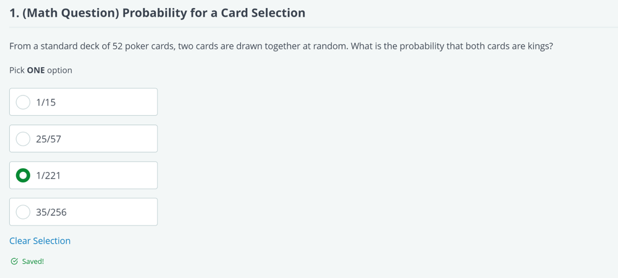Click the Saved! status text
This screenshot has width=618, height=278.
pos(33,261)
